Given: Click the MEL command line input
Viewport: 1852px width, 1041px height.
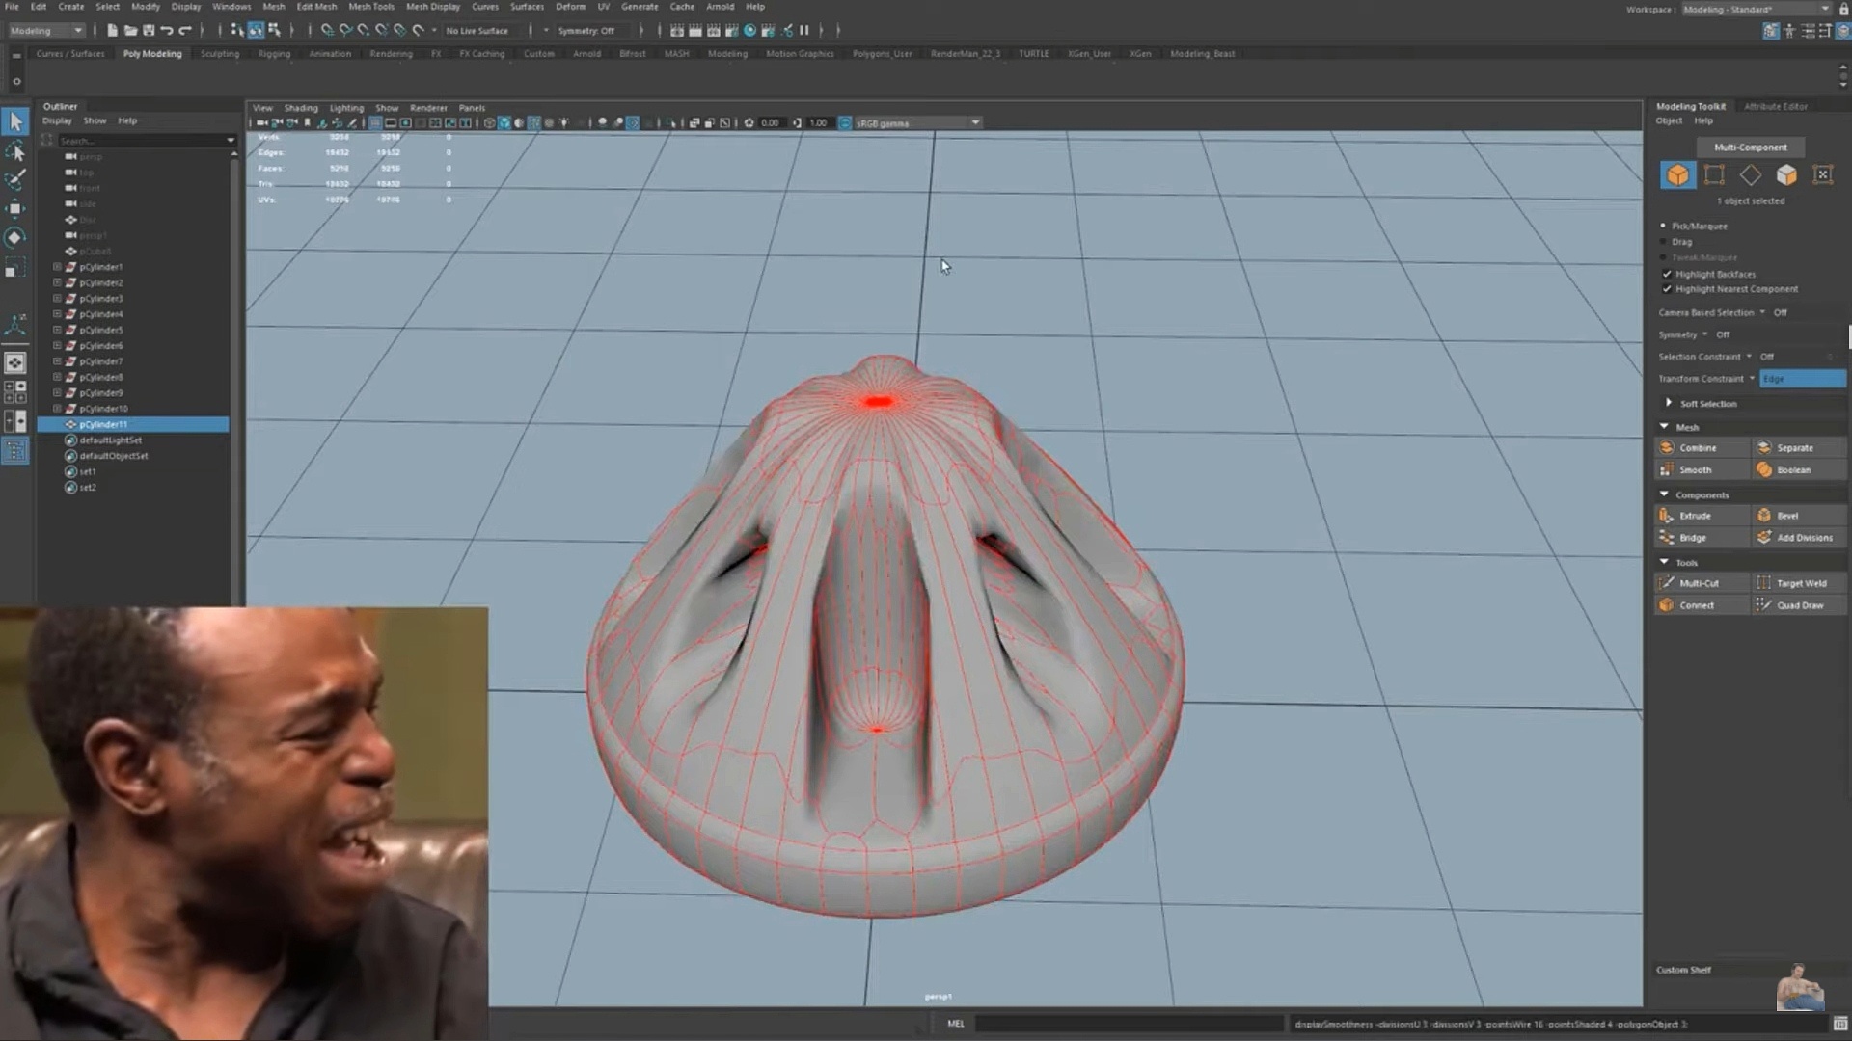Looking at the screenshot, I should tap(1129, 1024).
